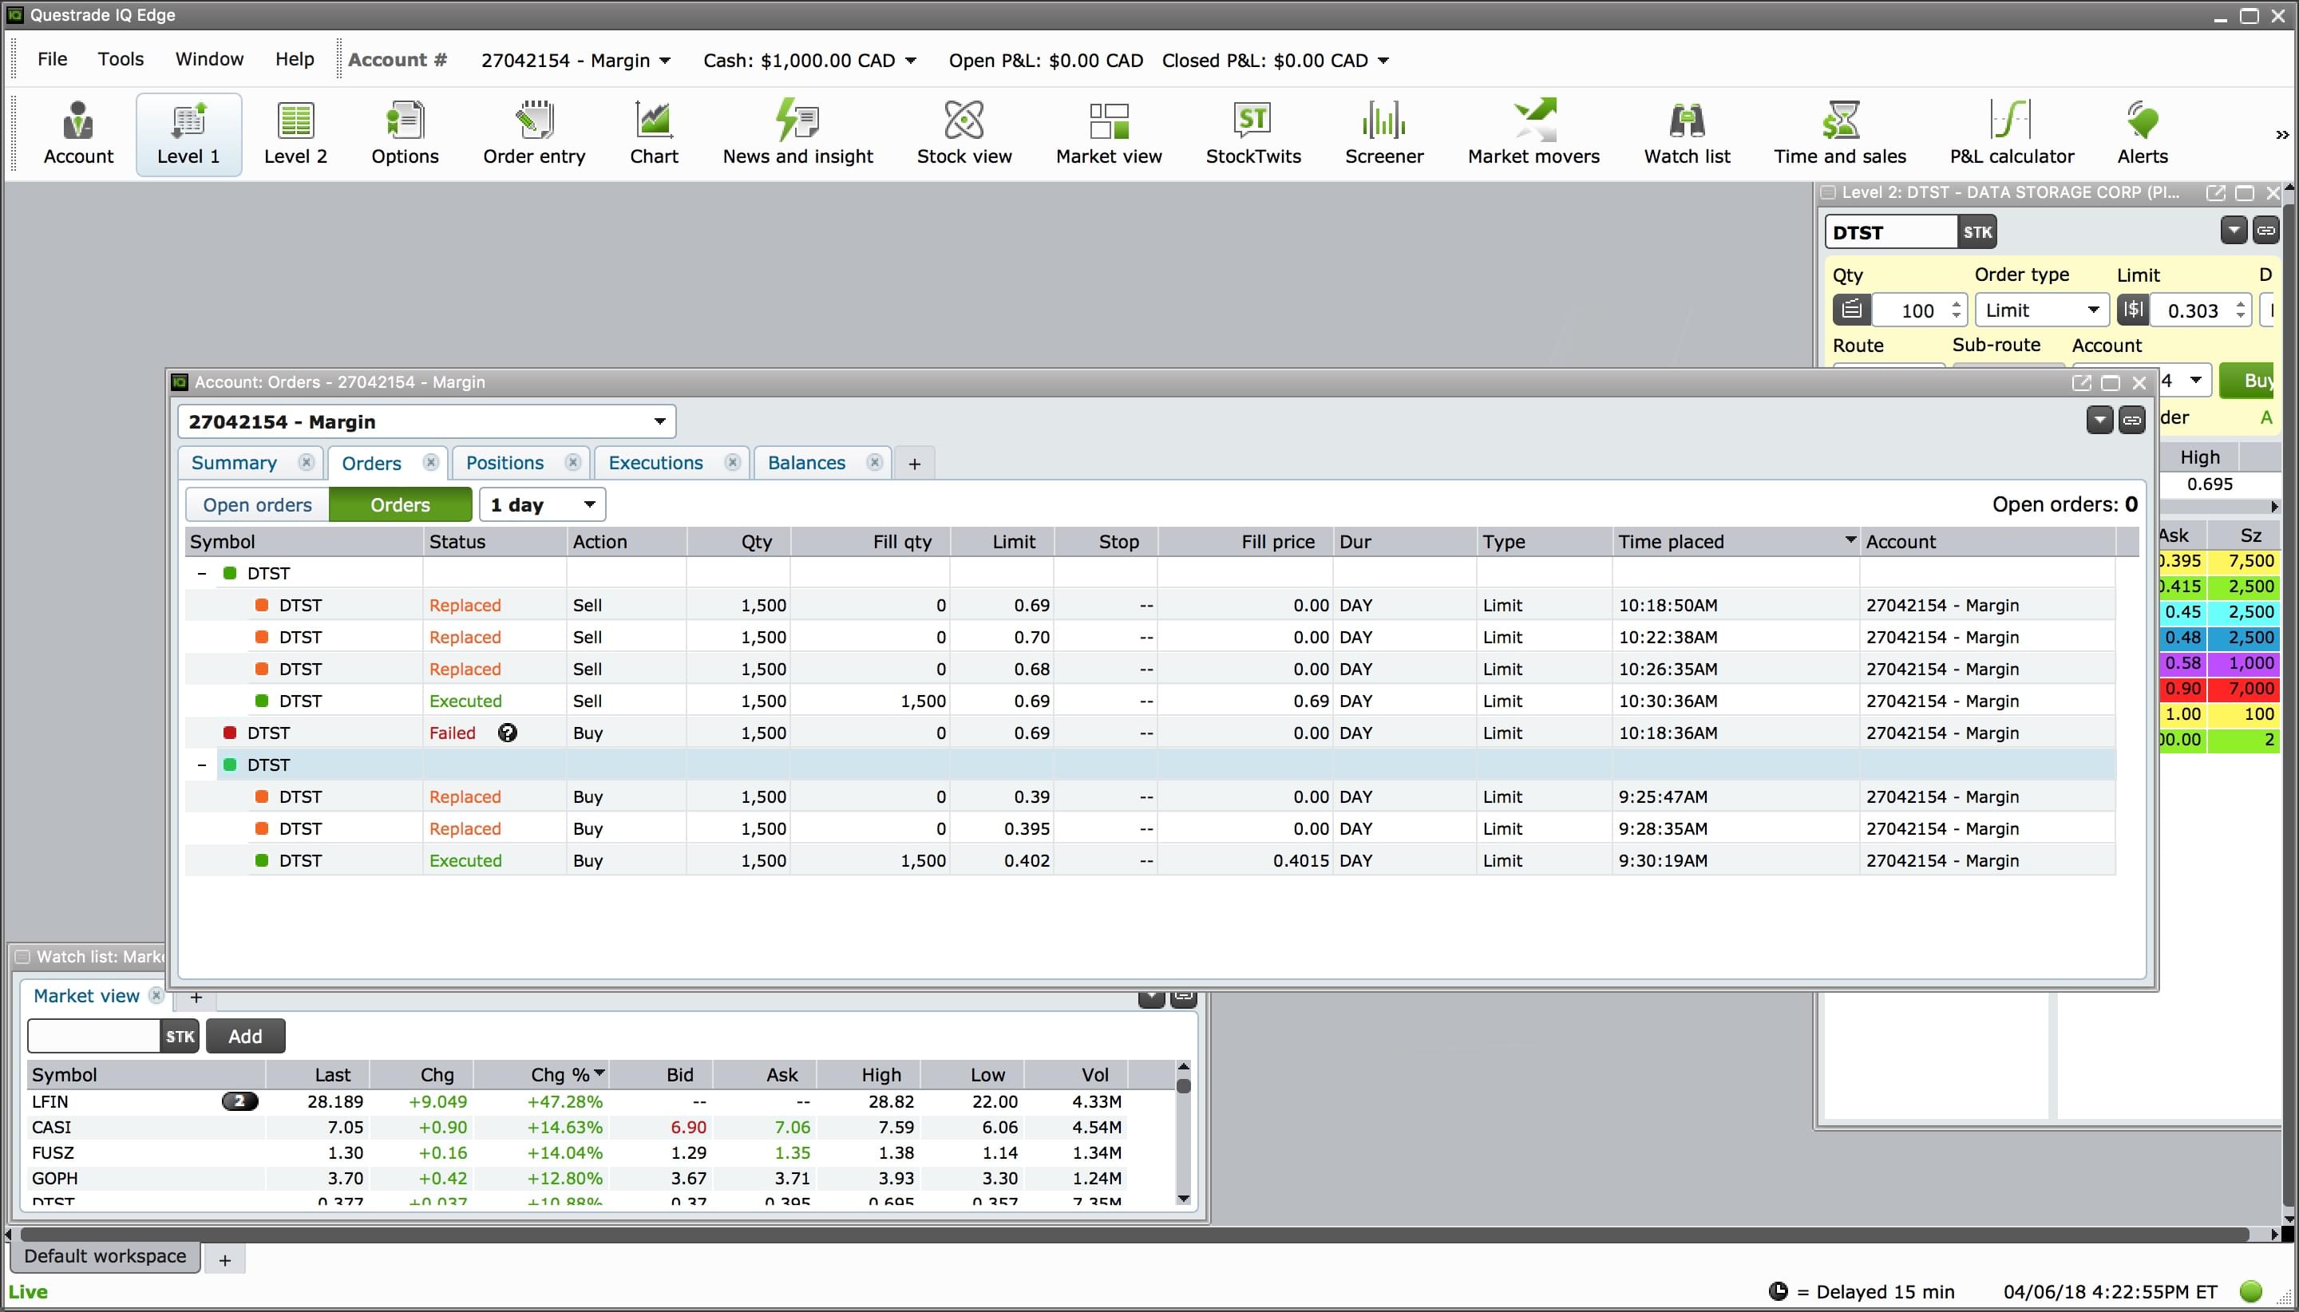This screenshot has width=2299, height=1312.
Task: Click the Add button in watch list
Action: [245, 1036]
